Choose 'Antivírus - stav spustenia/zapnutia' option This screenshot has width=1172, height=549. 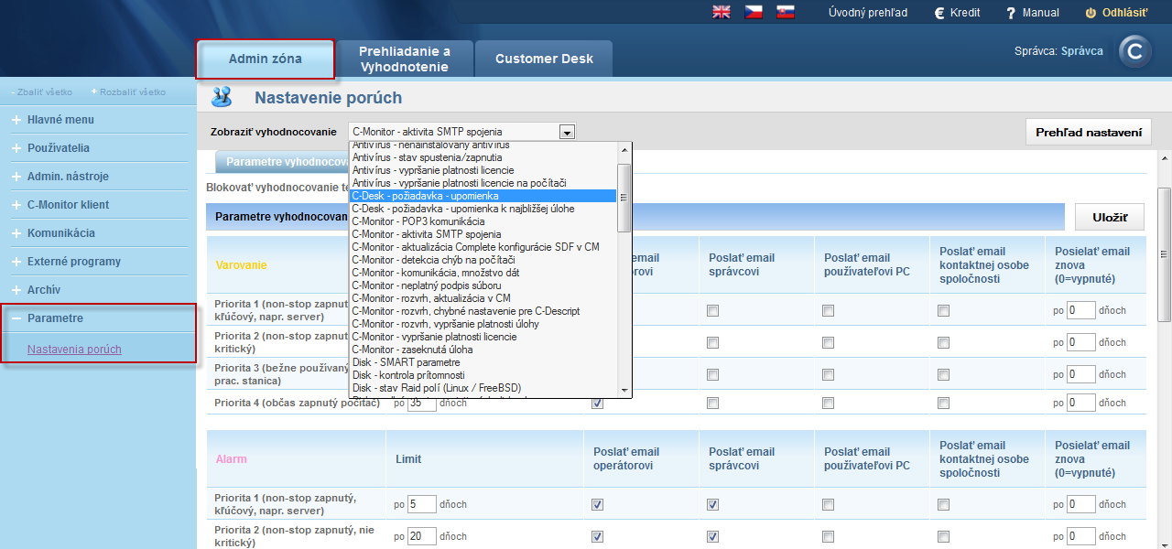coord(483,157)
